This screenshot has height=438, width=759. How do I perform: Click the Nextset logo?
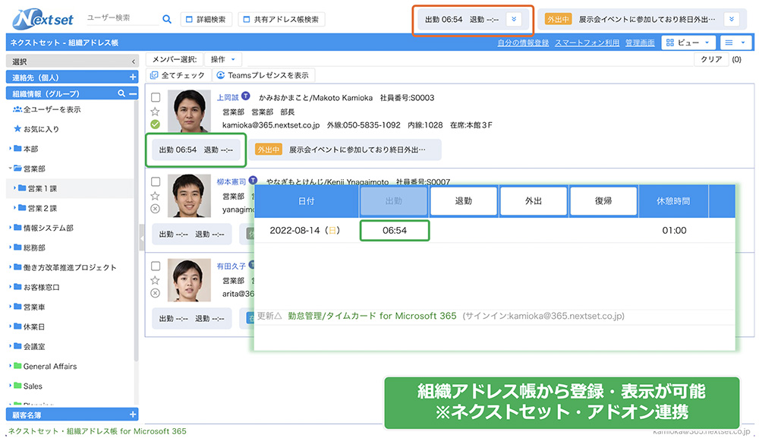(43, 20)
